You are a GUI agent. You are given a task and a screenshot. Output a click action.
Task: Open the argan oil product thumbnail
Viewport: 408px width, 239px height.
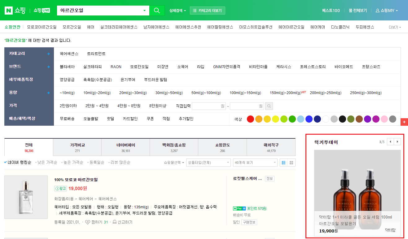pyautogui.click(x=26, y=197)
